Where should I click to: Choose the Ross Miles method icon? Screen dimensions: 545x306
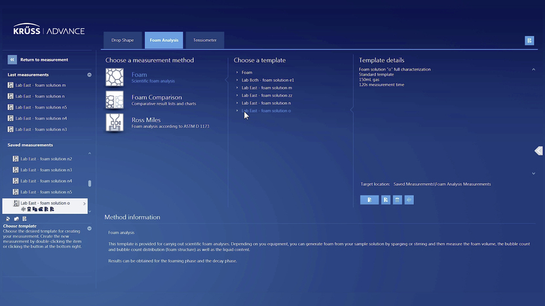click(115, 122)
